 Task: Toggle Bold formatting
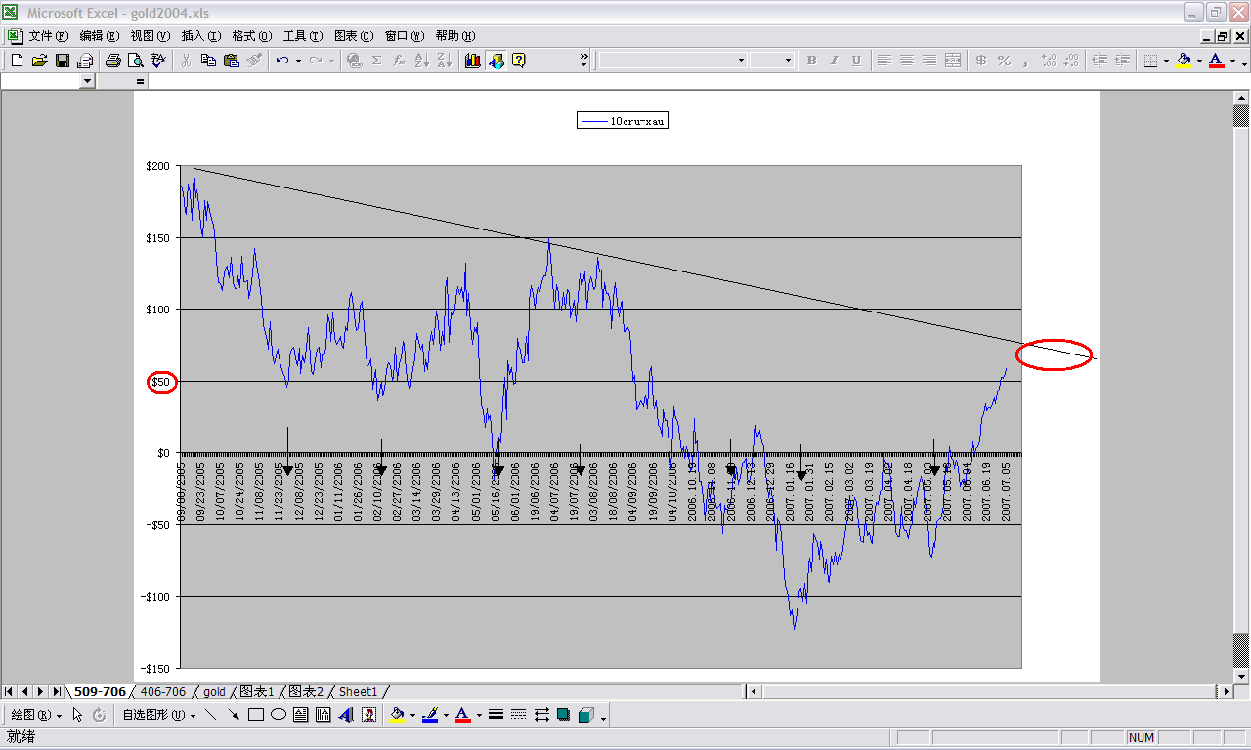point(811,61)
